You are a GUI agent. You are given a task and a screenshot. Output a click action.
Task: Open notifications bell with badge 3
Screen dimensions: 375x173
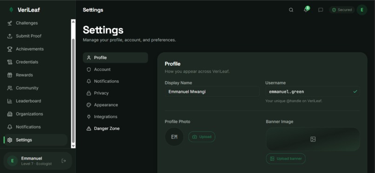(306, 10)
